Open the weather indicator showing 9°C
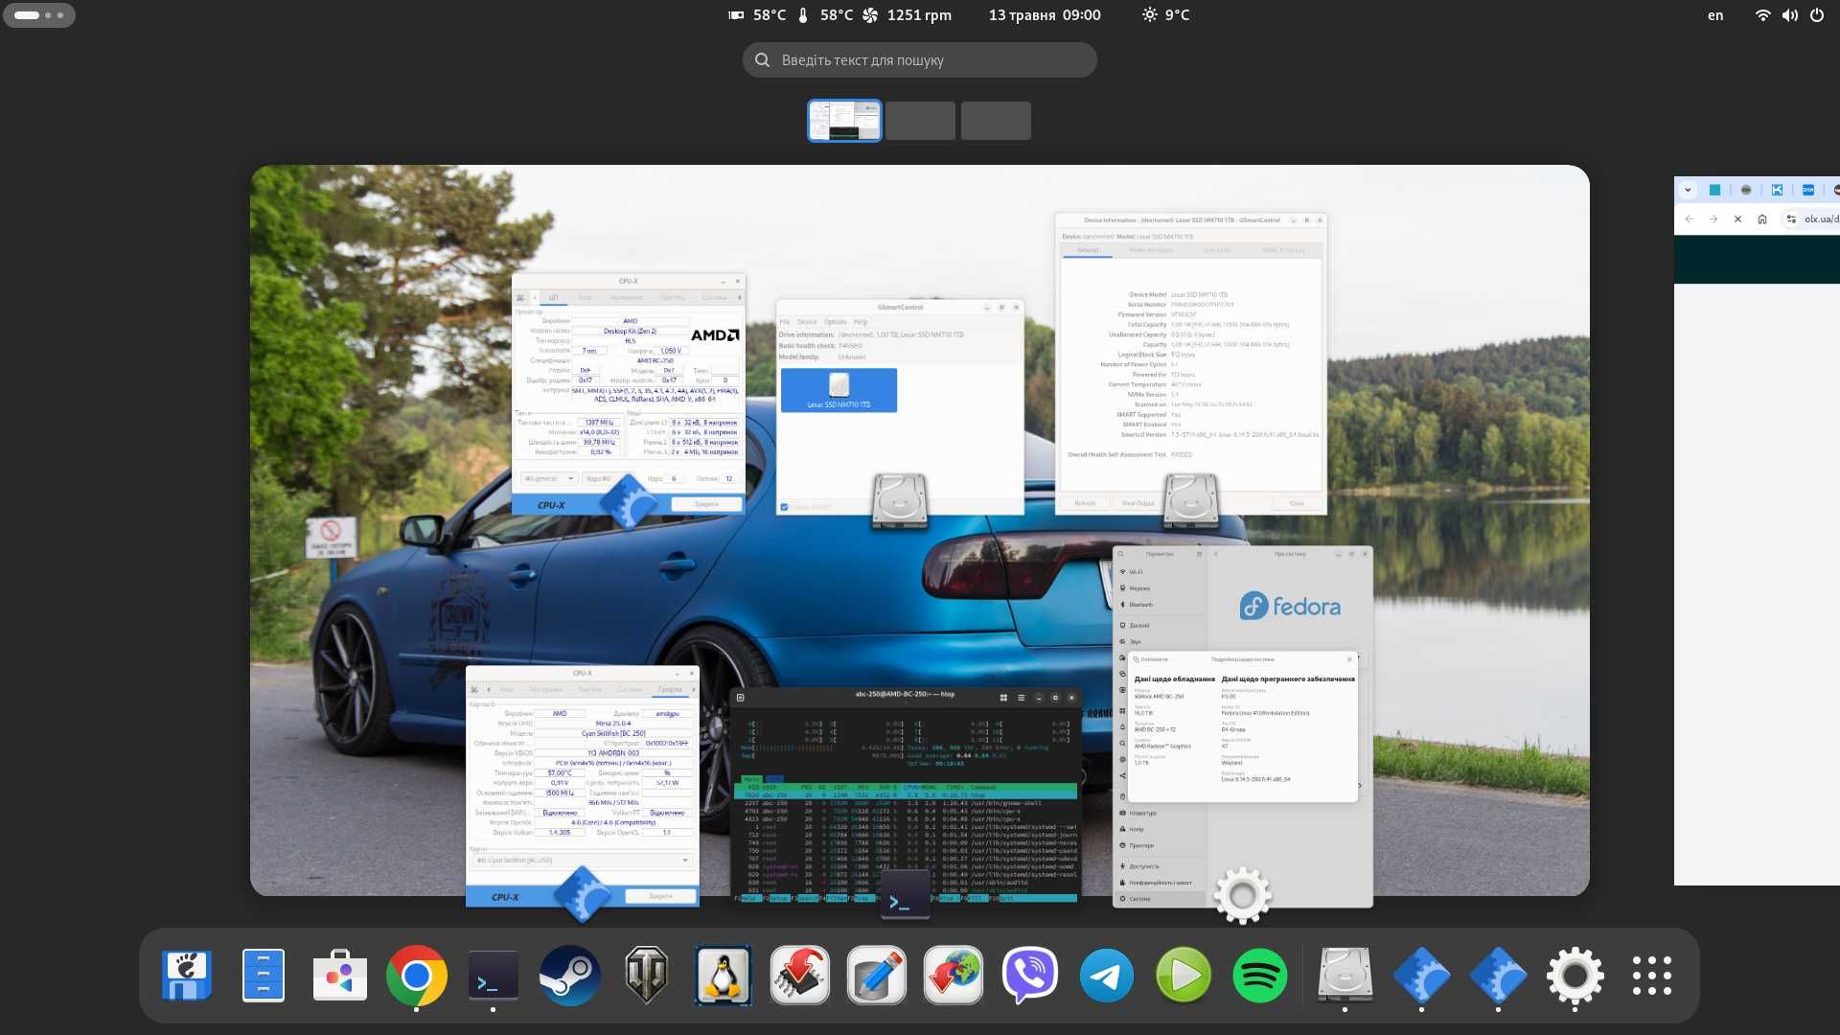Viewport: 1840px width, 1035px height. (x=1165, y=15)
